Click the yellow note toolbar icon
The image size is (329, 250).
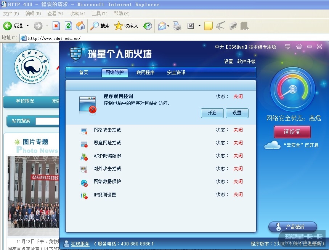[x=209, y=26]
